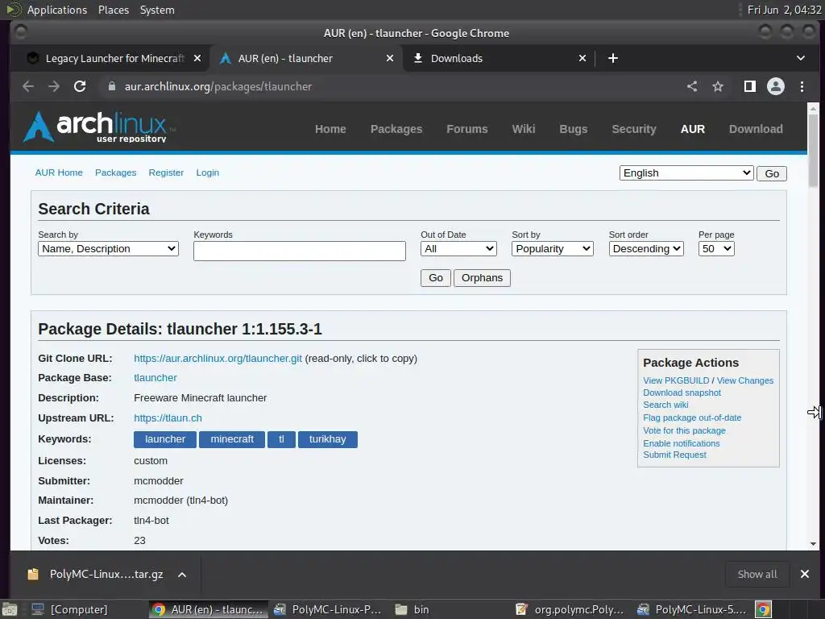Click View Changes link

click(x=745, y=380)
